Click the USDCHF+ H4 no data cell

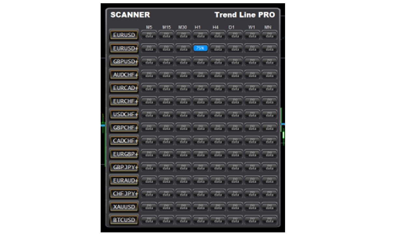[x=218, y=114]
